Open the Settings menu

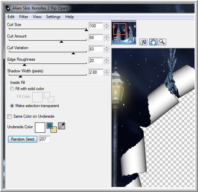pyautogui.click(x=53, y=17)
